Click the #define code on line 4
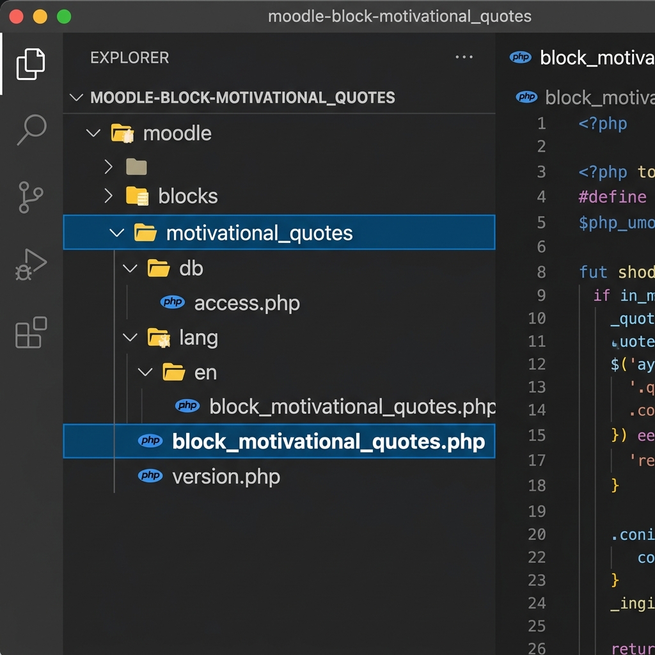Screen dimensions: 655x655 [x=612, y=197]
